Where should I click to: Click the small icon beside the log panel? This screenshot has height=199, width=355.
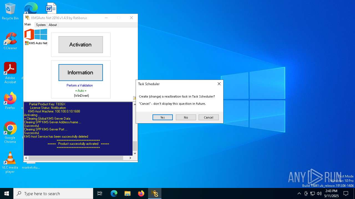[135, 98]
